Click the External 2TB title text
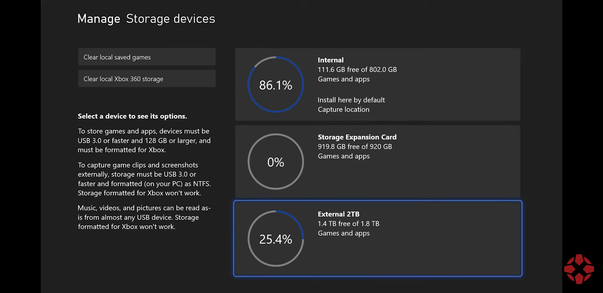The image size is (603, 293). (x=339, y=214)
